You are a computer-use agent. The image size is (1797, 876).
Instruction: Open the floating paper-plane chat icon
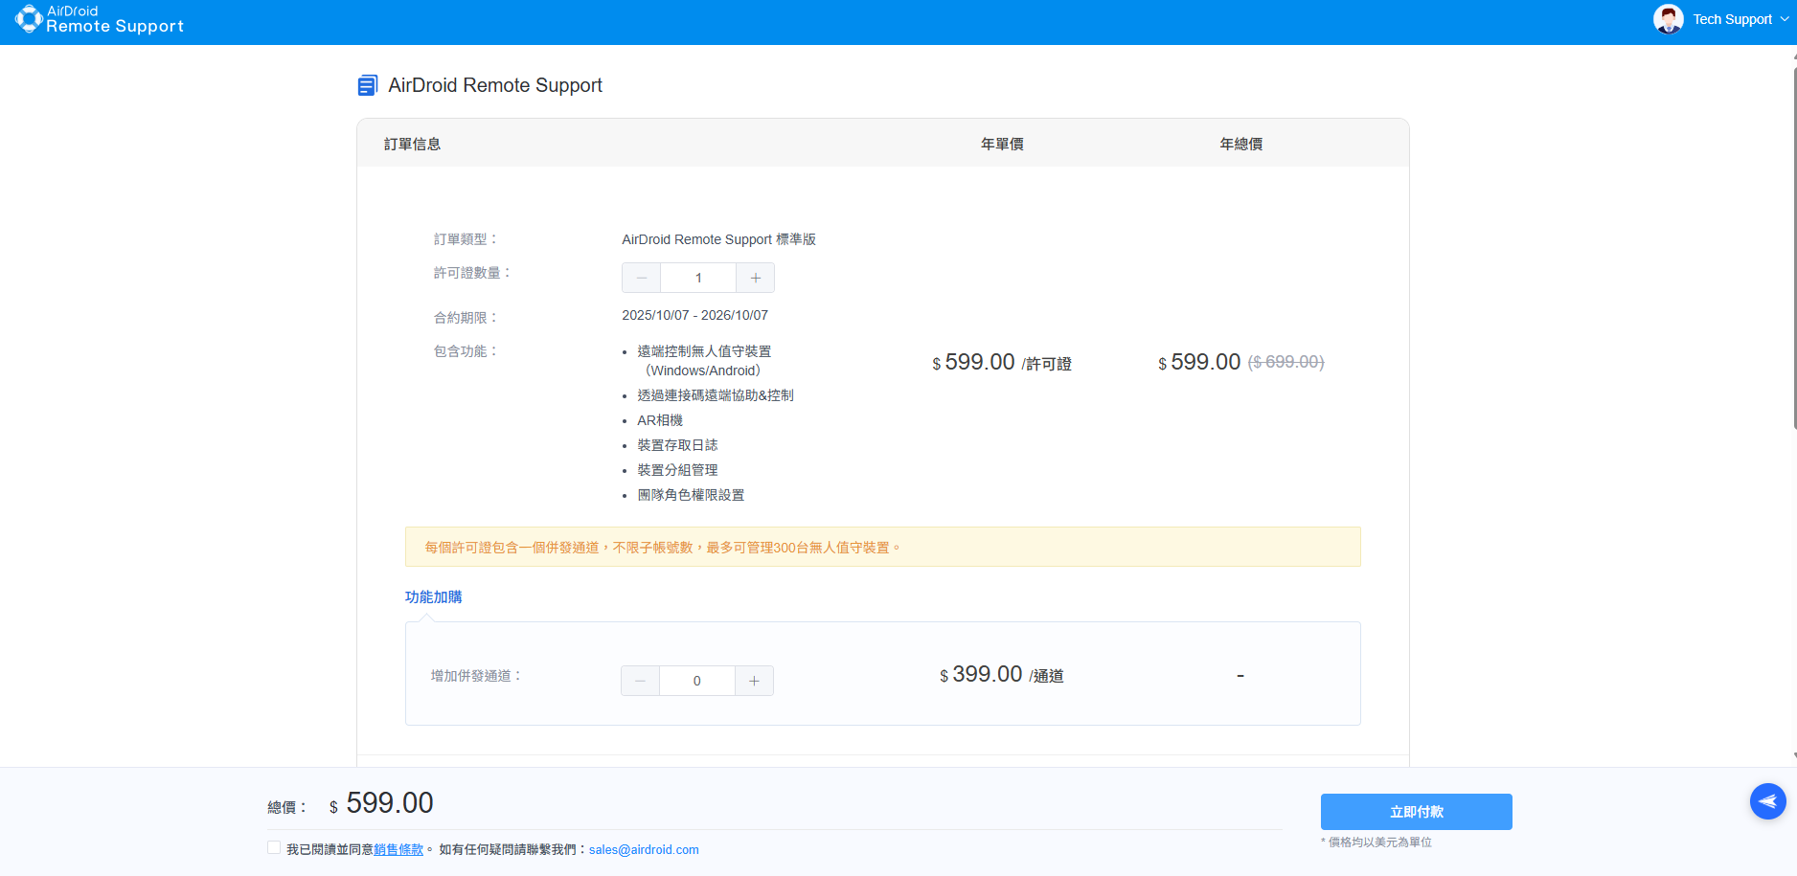1767,801
